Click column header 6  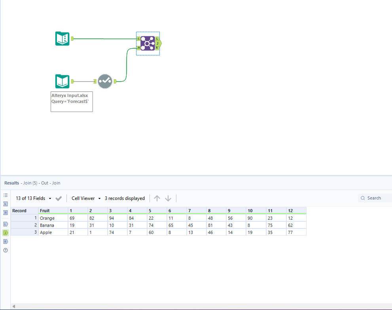(177, 211)
